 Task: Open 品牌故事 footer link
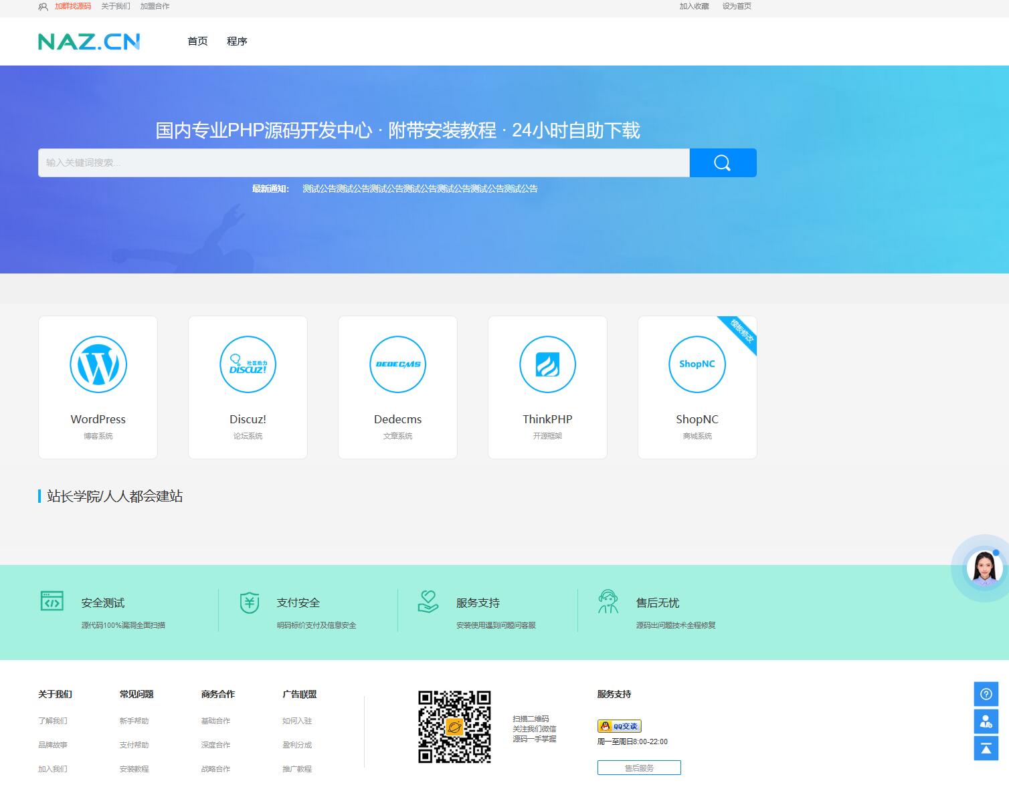[53, 745]
